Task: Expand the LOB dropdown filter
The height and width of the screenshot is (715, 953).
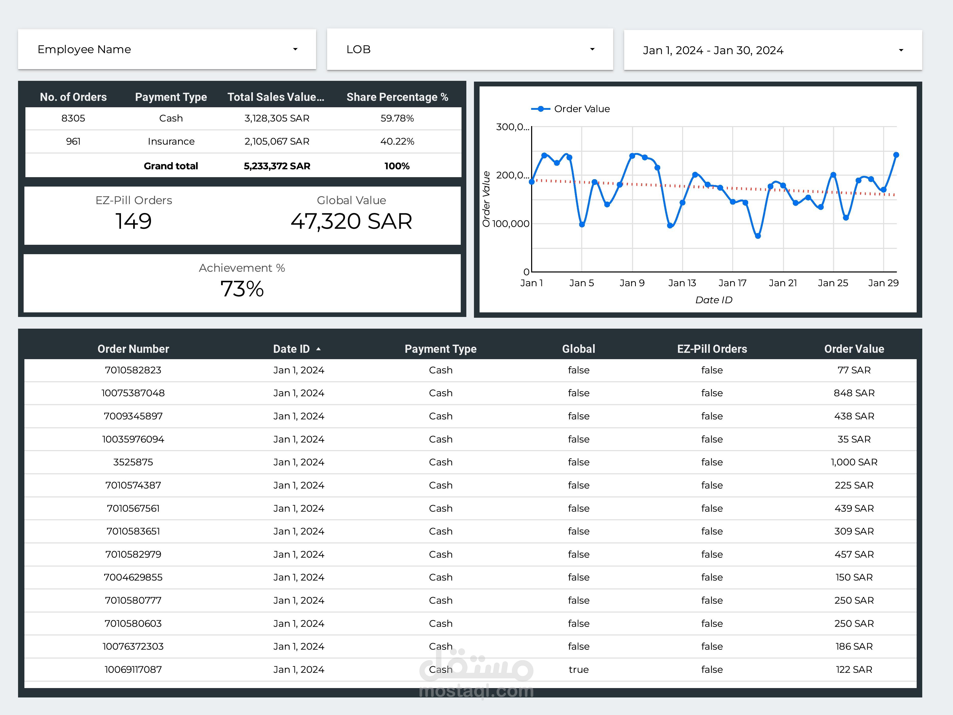Action: tap(470, 49)
